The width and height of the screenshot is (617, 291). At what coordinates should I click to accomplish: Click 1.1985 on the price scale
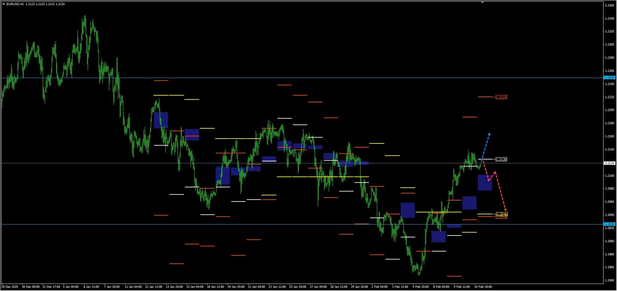(609, 255)
